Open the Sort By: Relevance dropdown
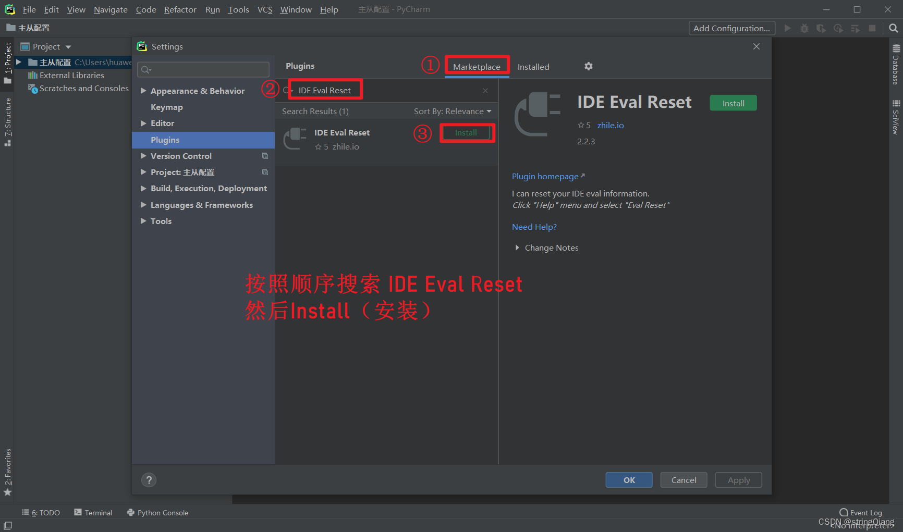Image resolution: width=903 pixels, height=532 pixels. 453,111
